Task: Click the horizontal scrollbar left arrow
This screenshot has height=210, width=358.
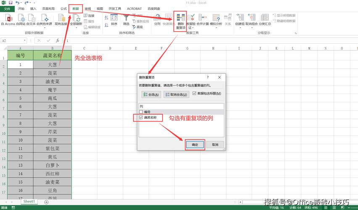Action: pos(240,202)
